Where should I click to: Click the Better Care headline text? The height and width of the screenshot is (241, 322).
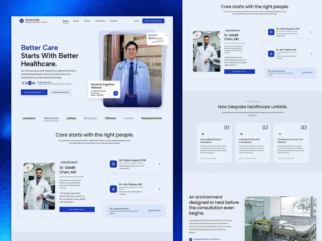click(39, 48)
